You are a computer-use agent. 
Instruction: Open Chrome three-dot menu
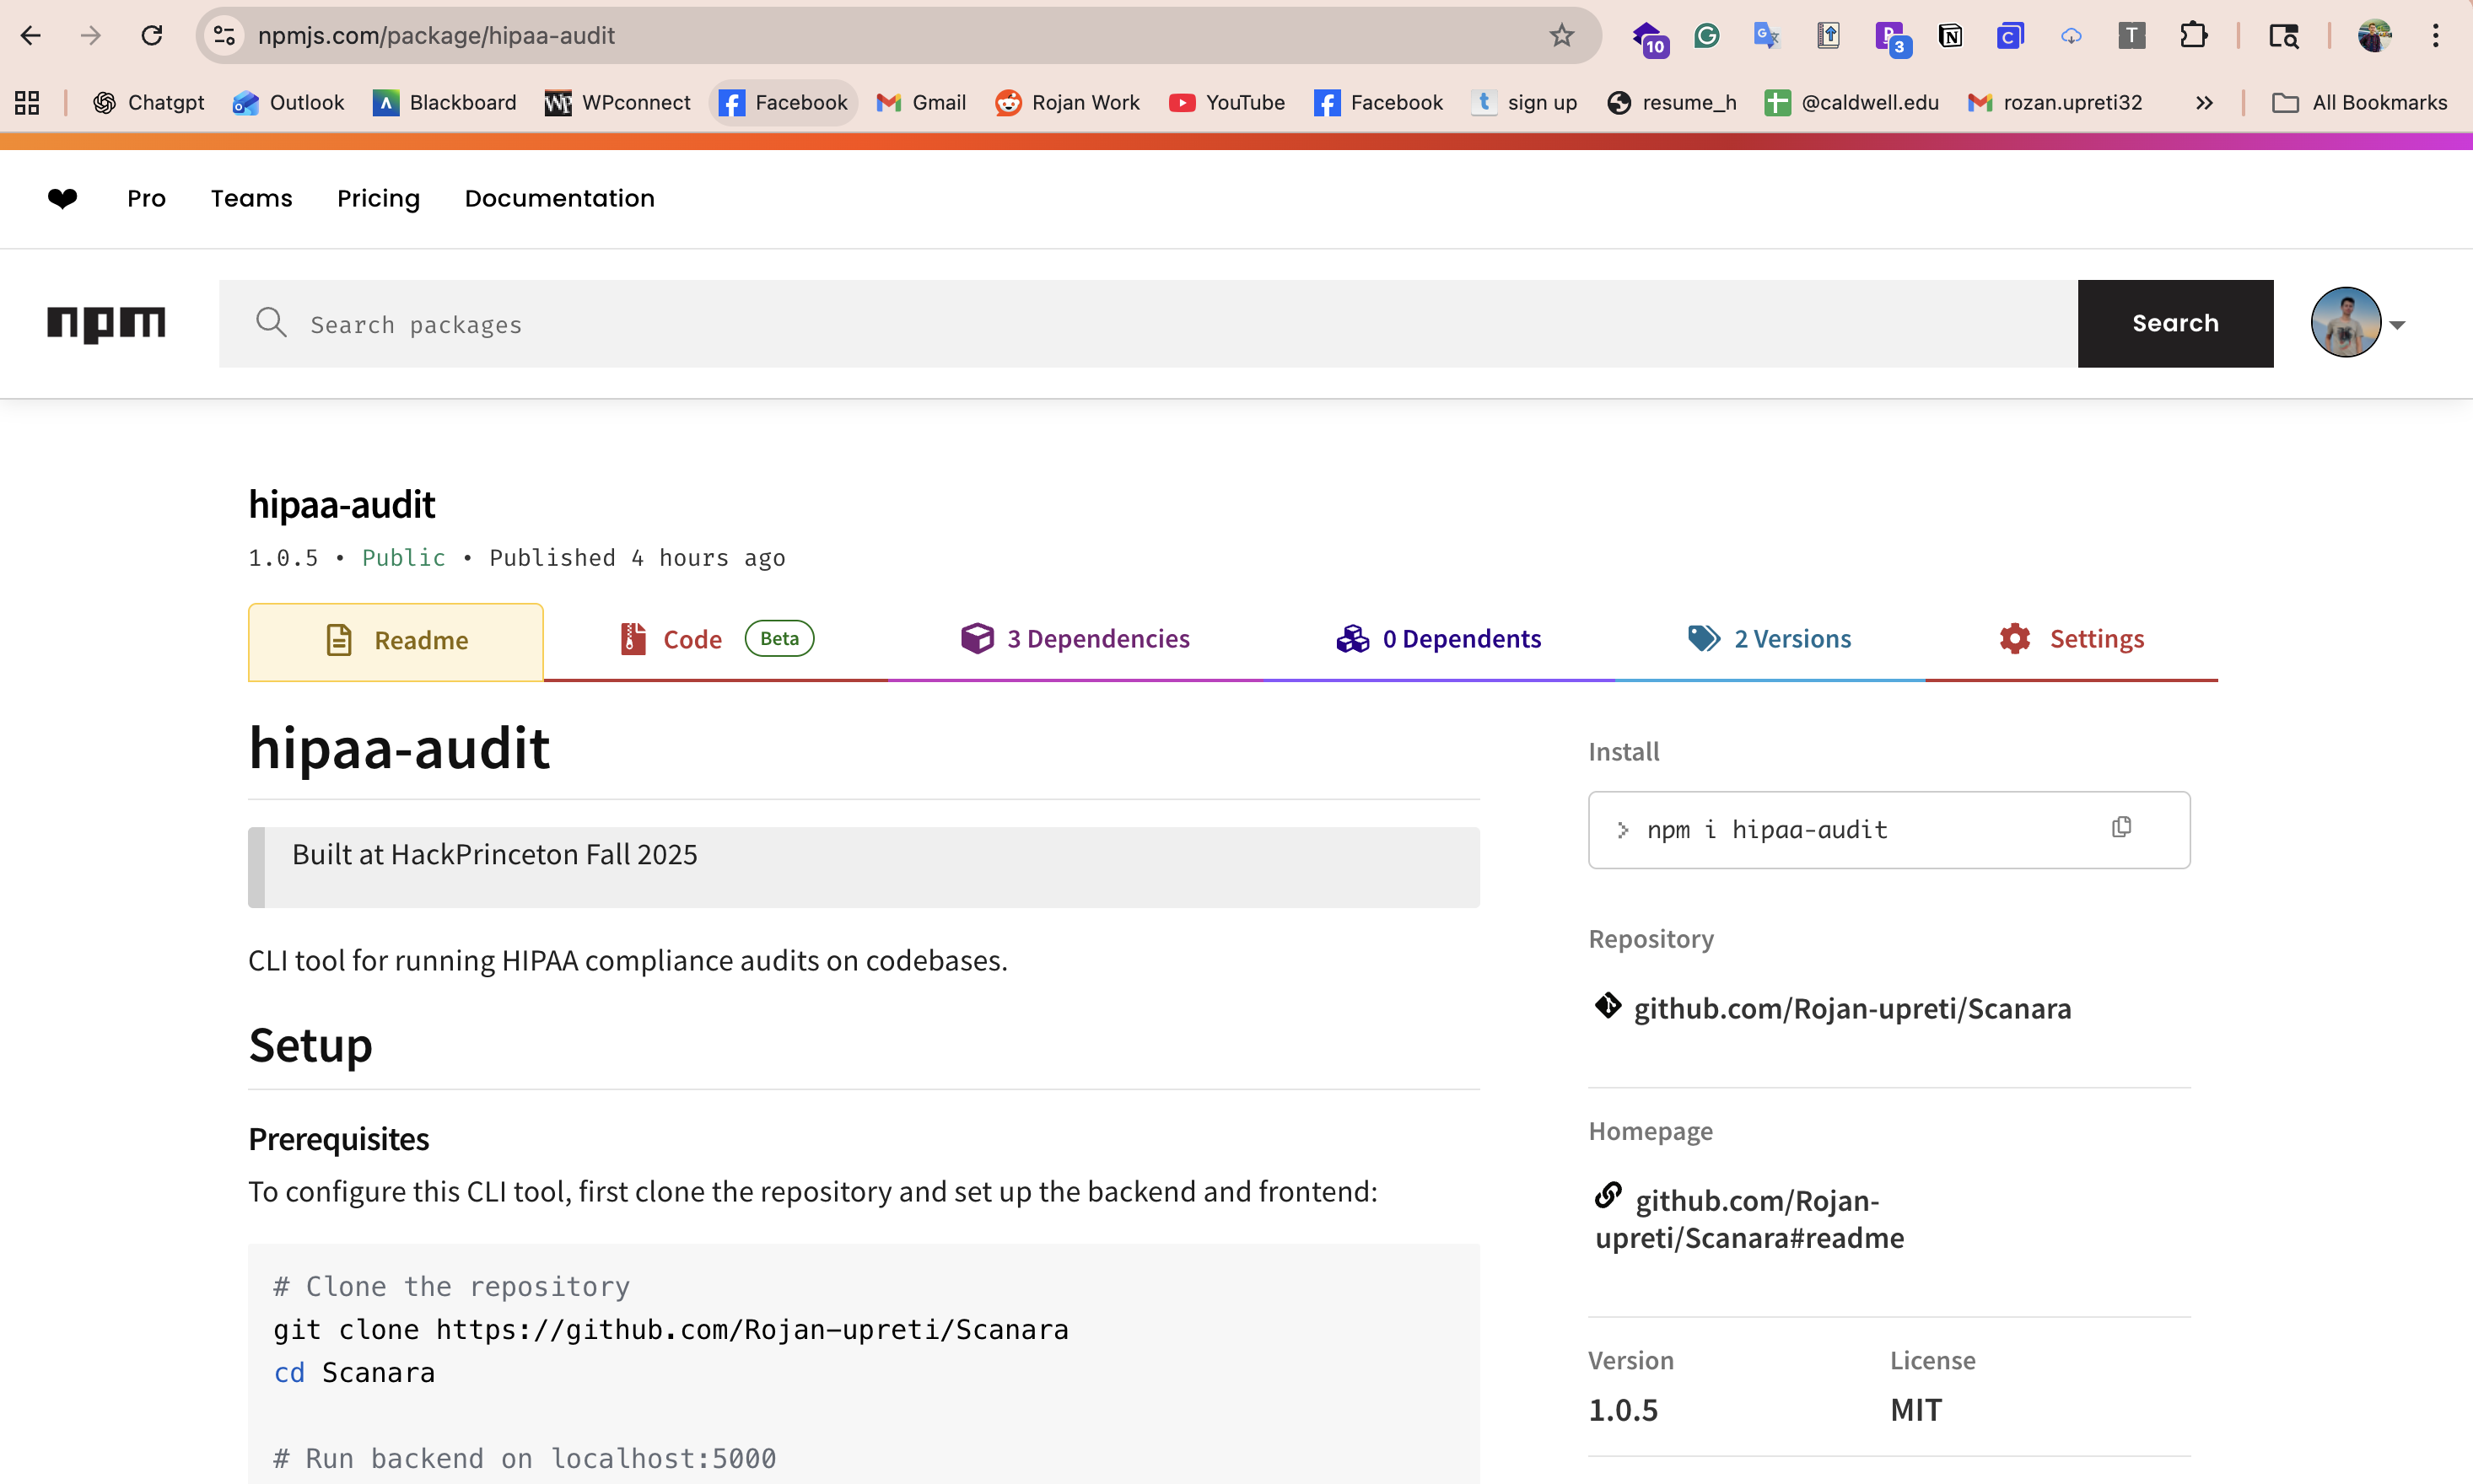(x=2435, y=36)
